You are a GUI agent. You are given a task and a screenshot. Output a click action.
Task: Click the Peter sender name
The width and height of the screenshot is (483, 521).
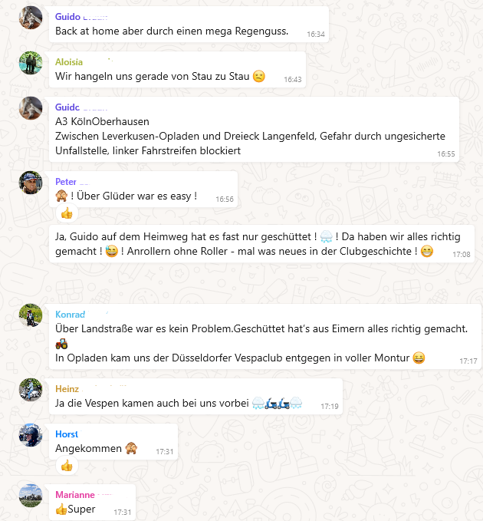[66, 182]
